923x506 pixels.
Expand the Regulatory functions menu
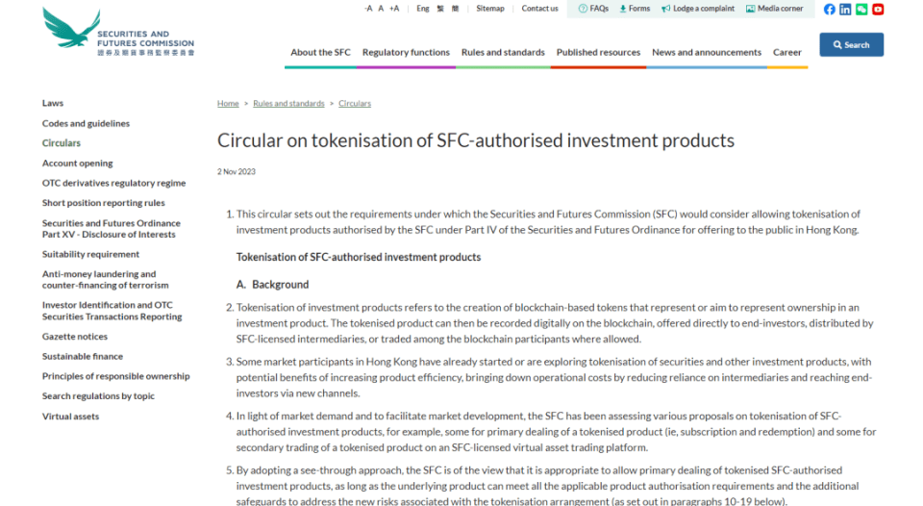coord(406,52)
